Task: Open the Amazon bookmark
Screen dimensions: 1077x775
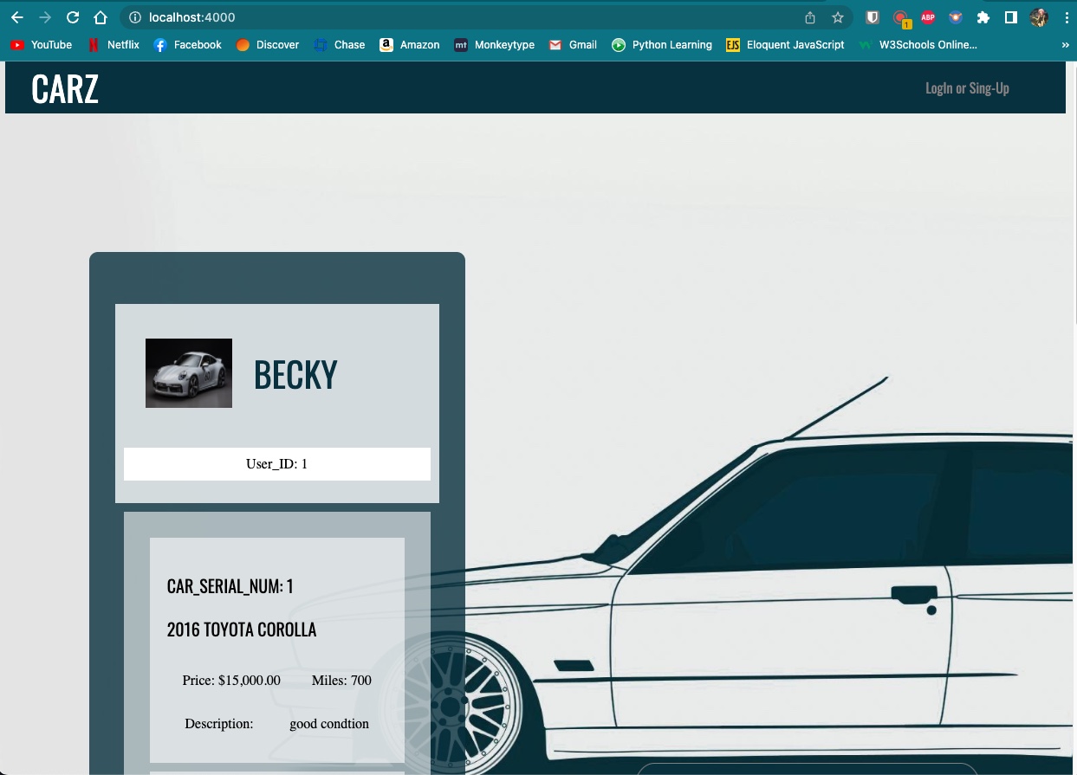Action: pos(410,45)
